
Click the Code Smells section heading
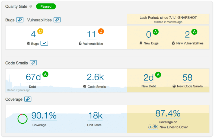pos(17,63)
